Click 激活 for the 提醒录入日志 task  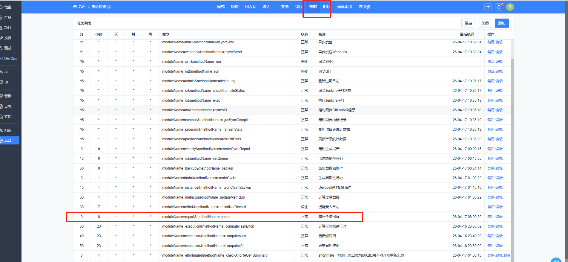pos(491,207)
